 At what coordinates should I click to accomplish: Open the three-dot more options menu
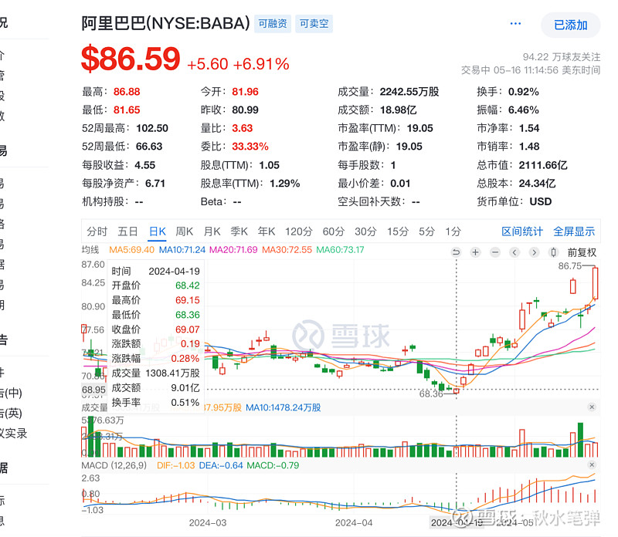(x=515, y=24)
